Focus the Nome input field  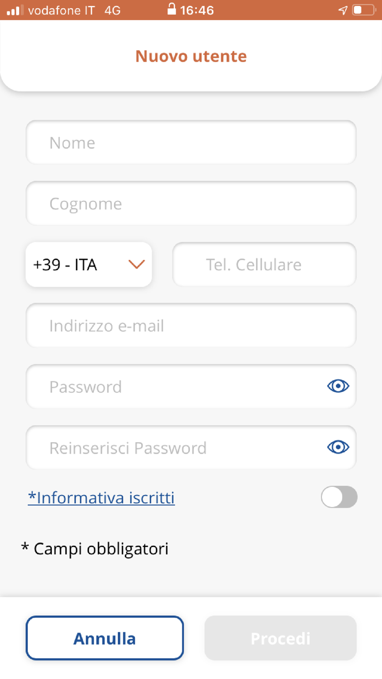click(x=191, y=142)
